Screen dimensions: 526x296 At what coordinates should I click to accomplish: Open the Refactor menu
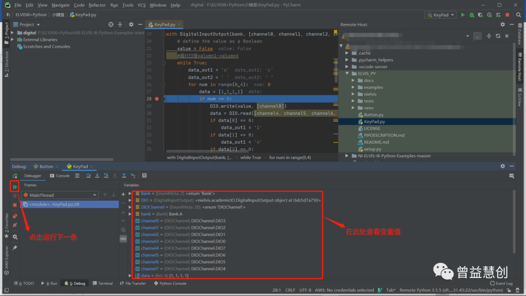pyautogui.click(x=97, y=5)
